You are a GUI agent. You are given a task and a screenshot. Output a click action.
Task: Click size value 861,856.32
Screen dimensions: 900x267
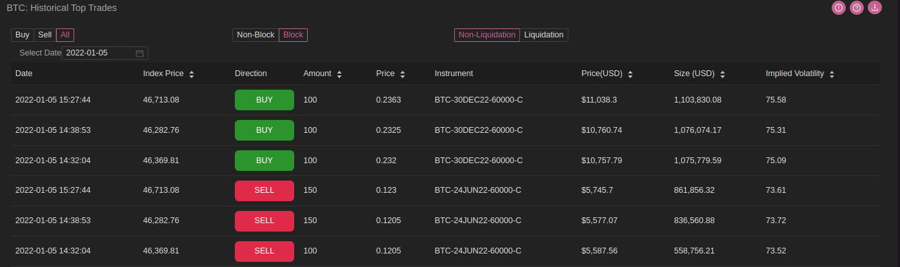pyautogui.click(x=694, y=190)
